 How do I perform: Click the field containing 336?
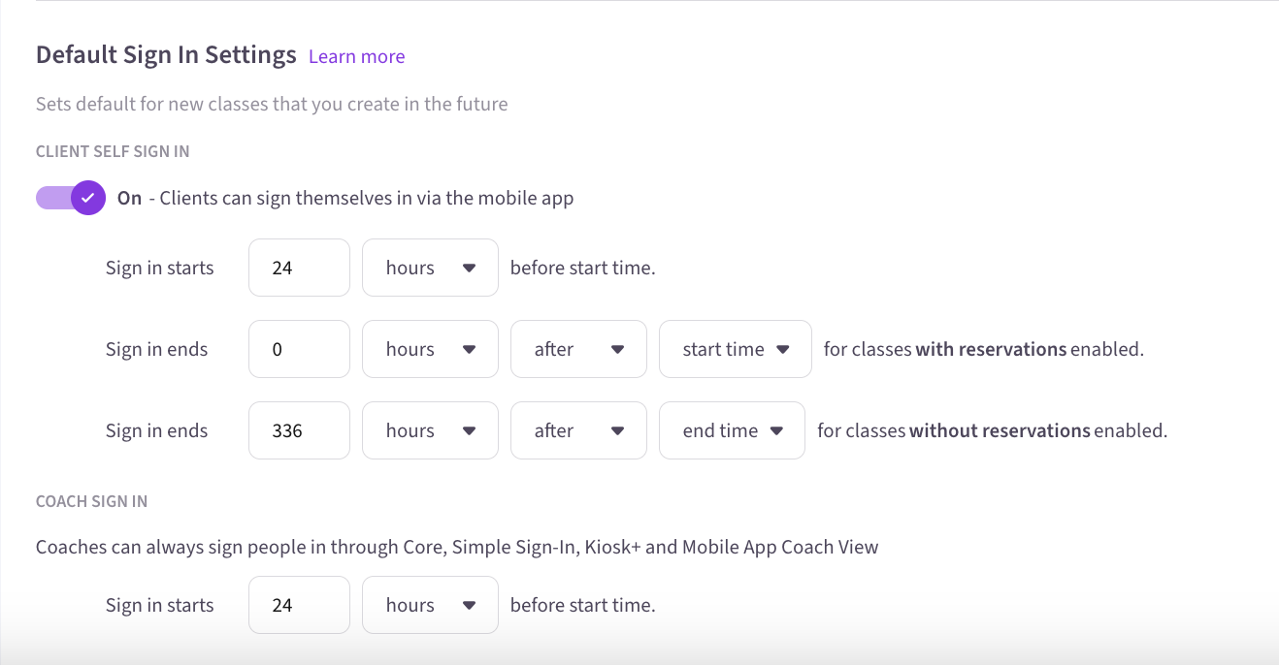[x=299, y=430]
